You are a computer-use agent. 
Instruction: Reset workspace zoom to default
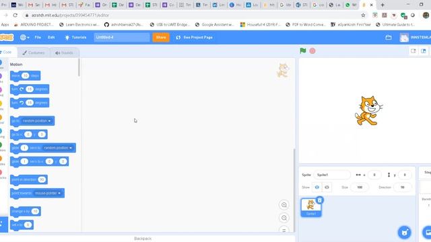pyautogui.click(x=284, y=229)
